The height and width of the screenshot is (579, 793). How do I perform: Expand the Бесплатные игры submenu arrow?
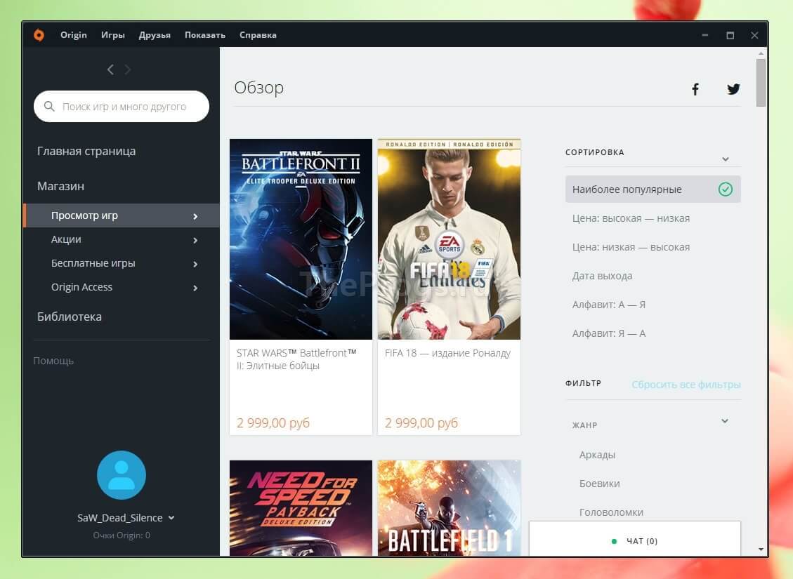pyautogui.click(x=195, y=264)
